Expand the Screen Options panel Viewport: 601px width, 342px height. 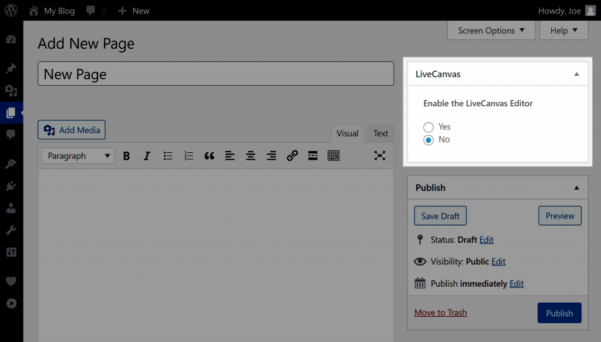click(x=491, y=30)
